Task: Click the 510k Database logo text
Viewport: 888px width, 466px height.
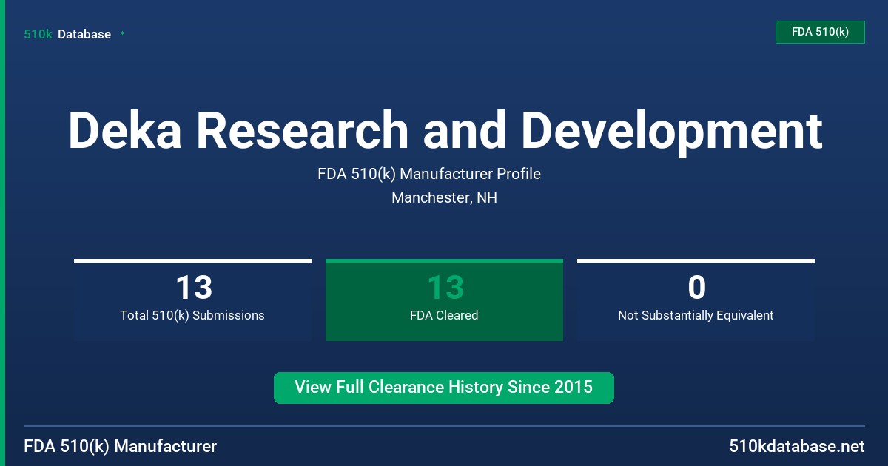Action: 67,34
